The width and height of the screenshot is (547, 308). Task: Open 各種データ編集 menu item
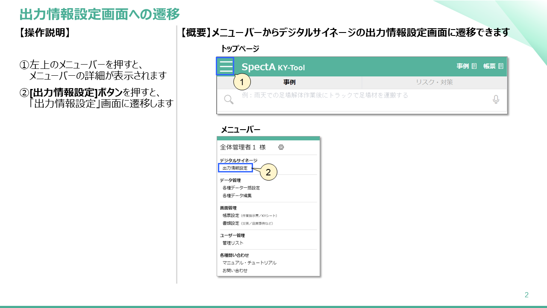(x=237, y=195)
